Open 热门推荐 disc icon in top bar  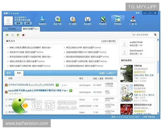[73, 21]
